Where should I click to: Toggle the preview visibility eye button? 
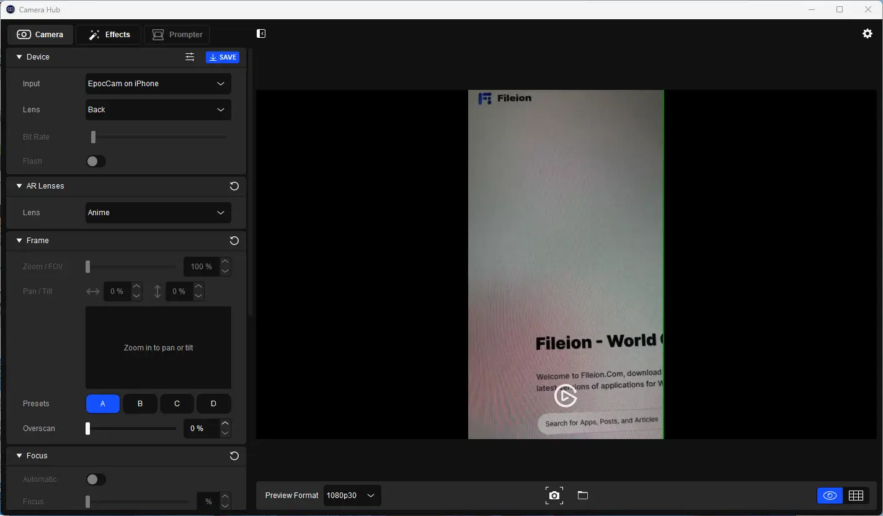coord(830,496)
